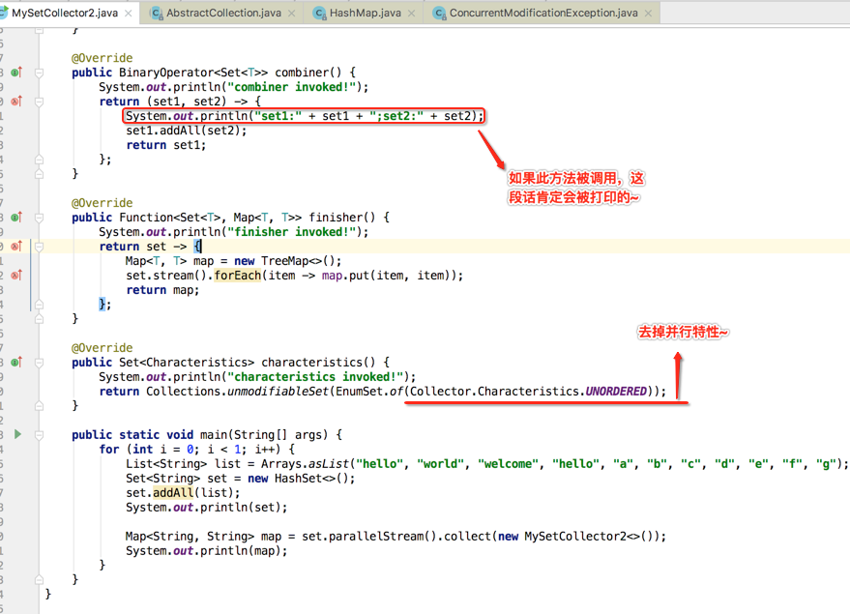Click the class icon on ConcurrentModificationException.java tab
Image resolution: width=850 pixels, height=614 pixels.
coord(440,13)
